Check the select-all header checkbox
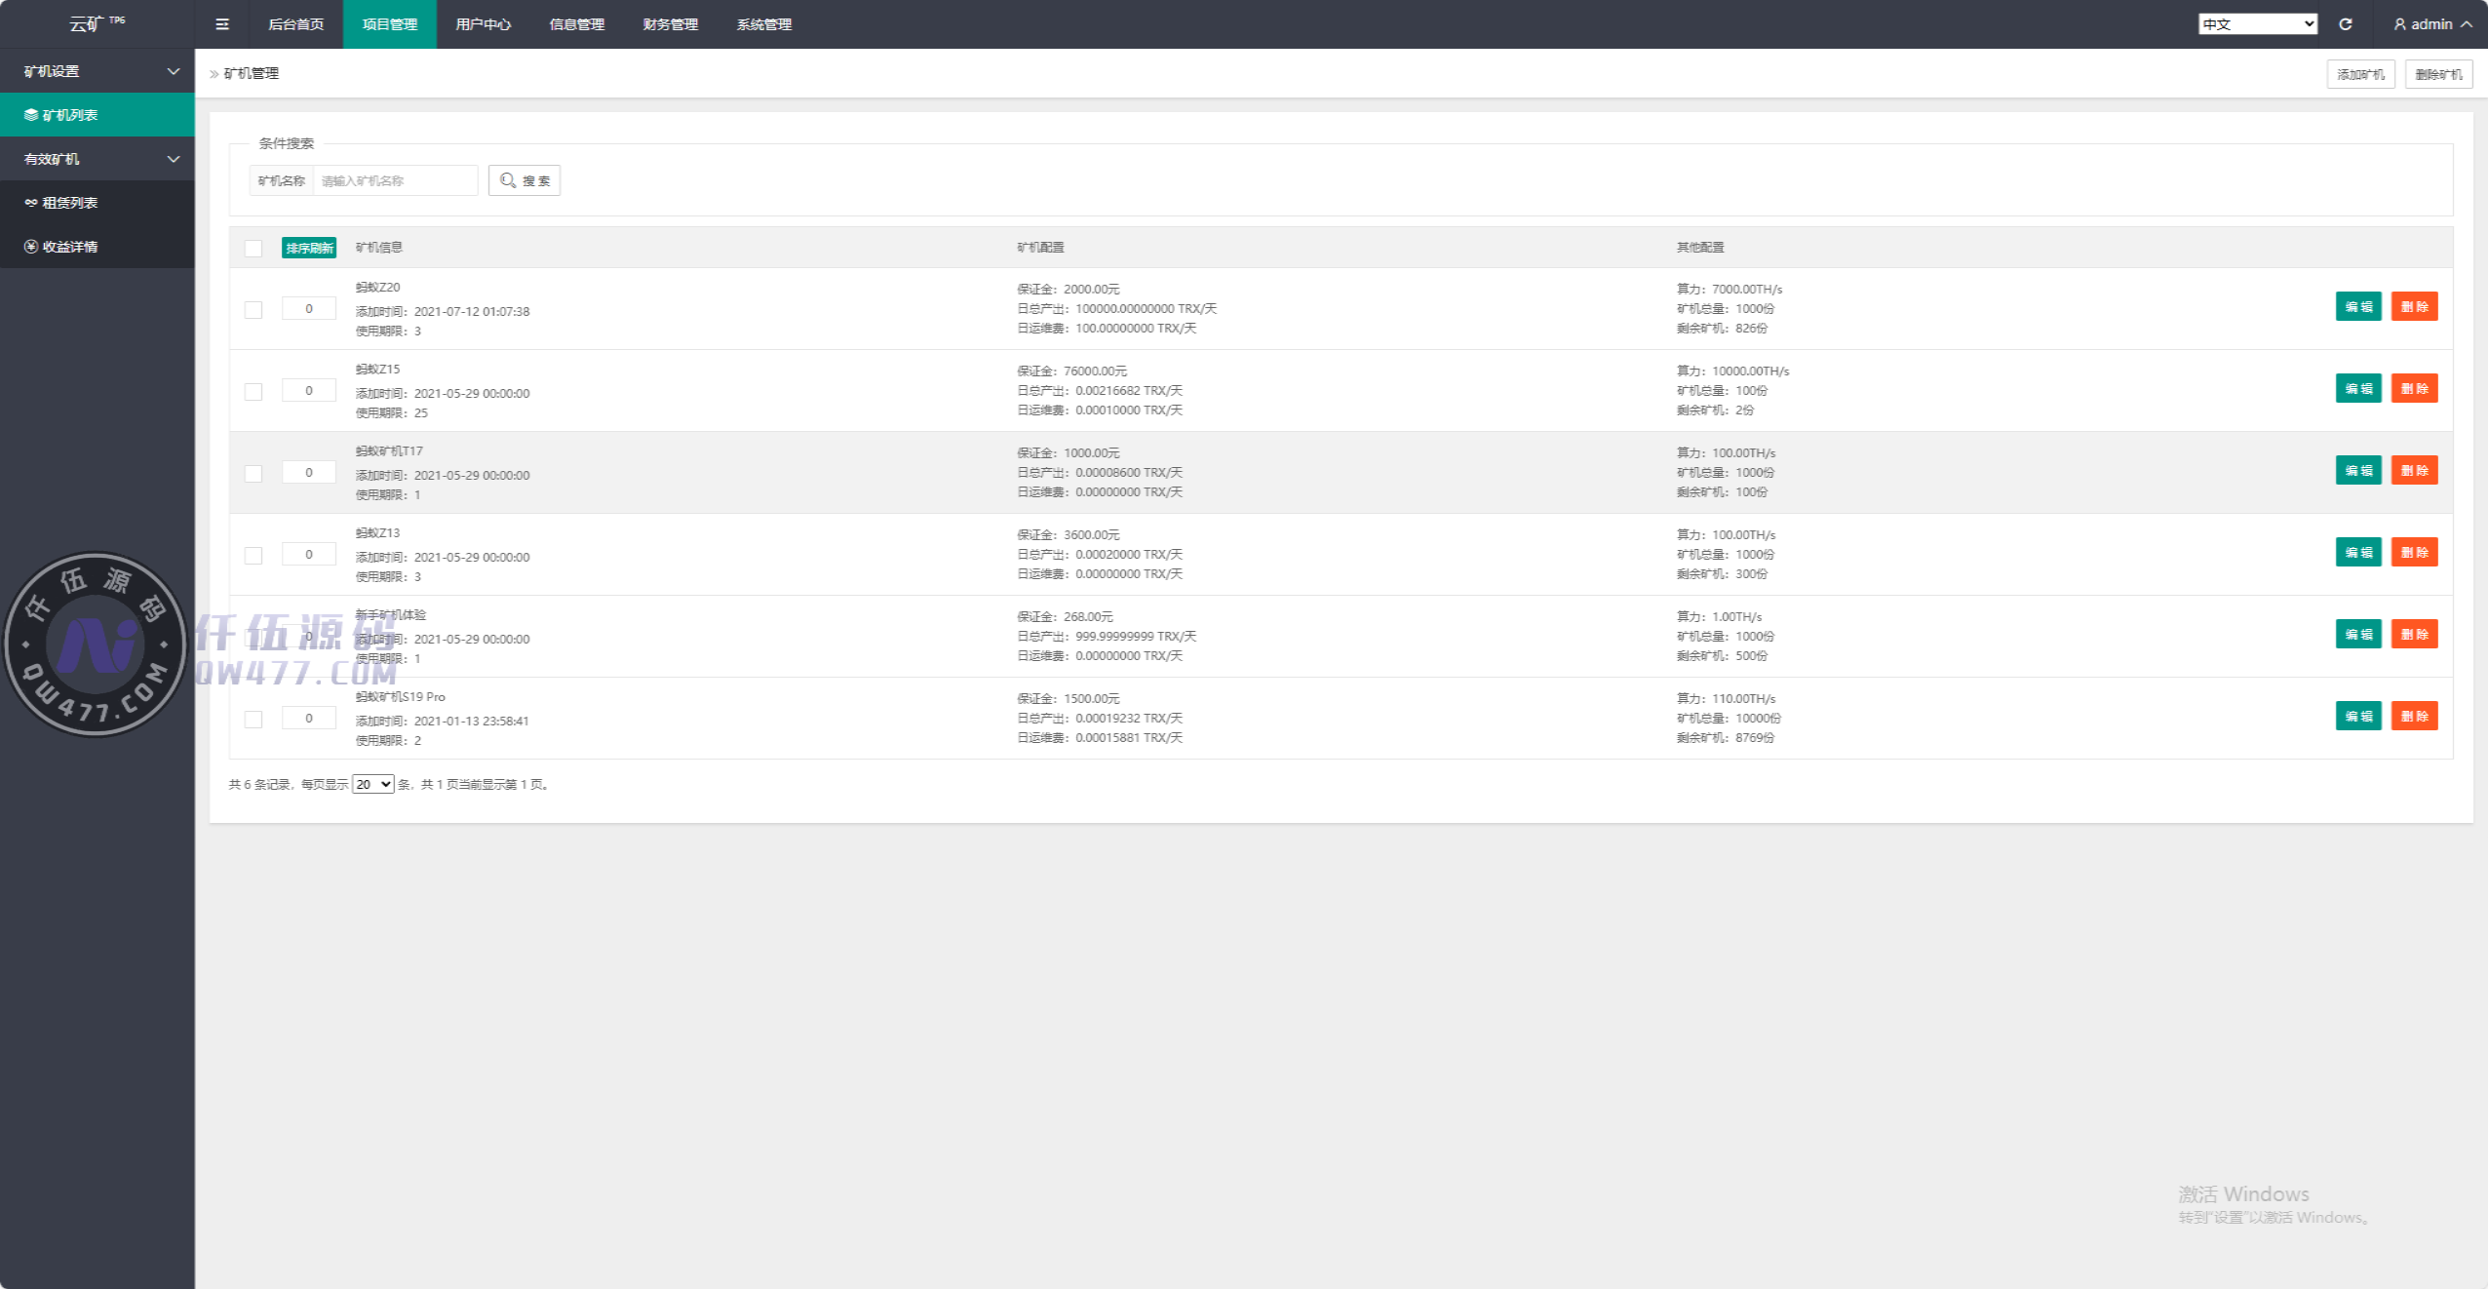Viewport: 2488px width, 1289px height. (253, 249)
